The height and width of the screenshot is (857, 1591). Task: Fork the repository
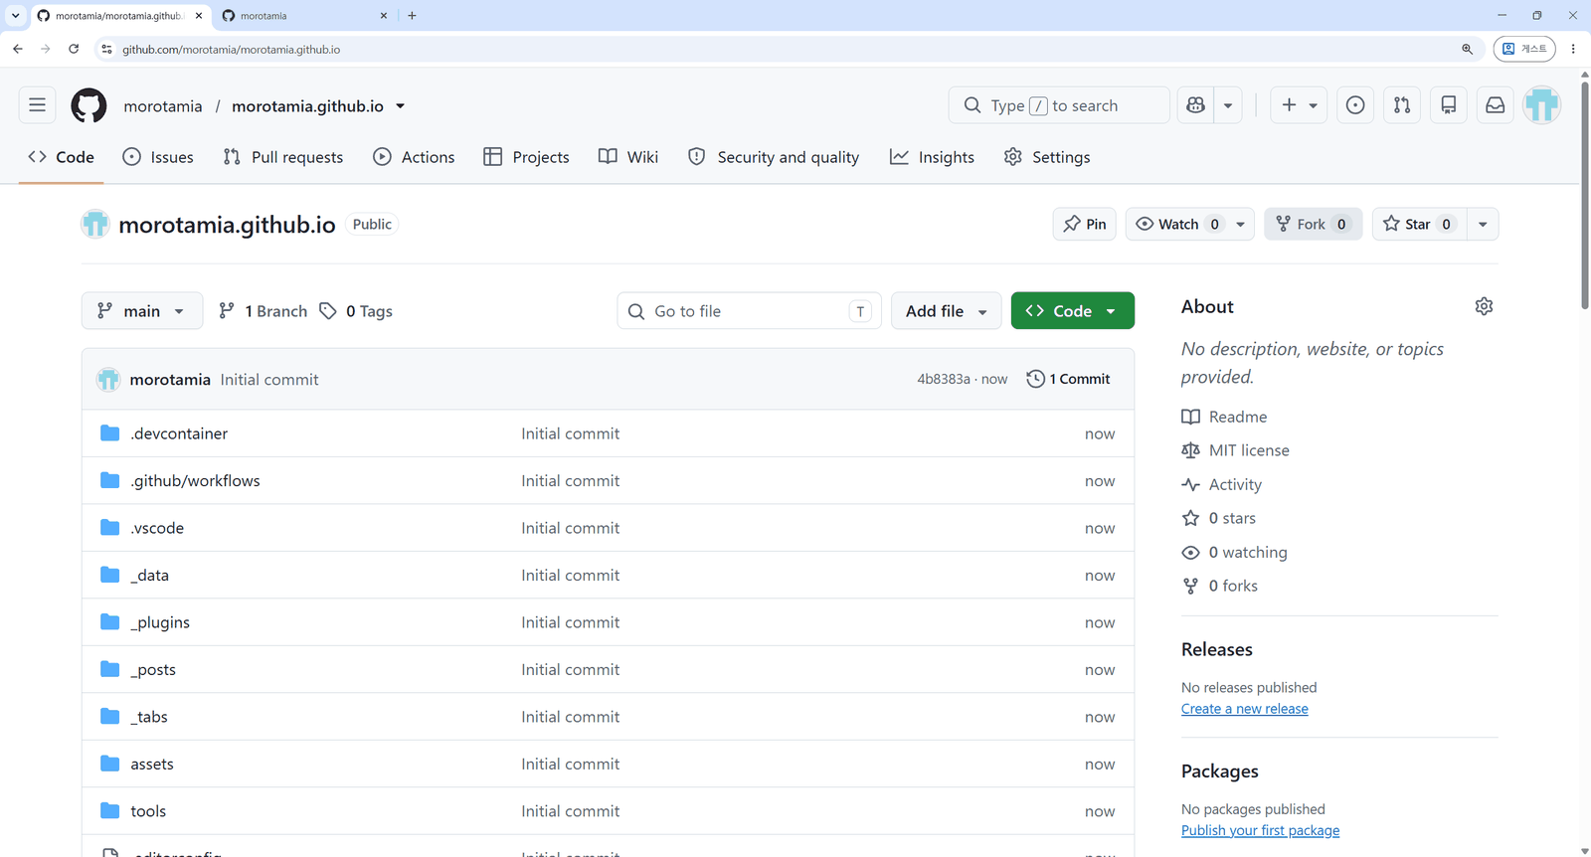coord(1313,225)
